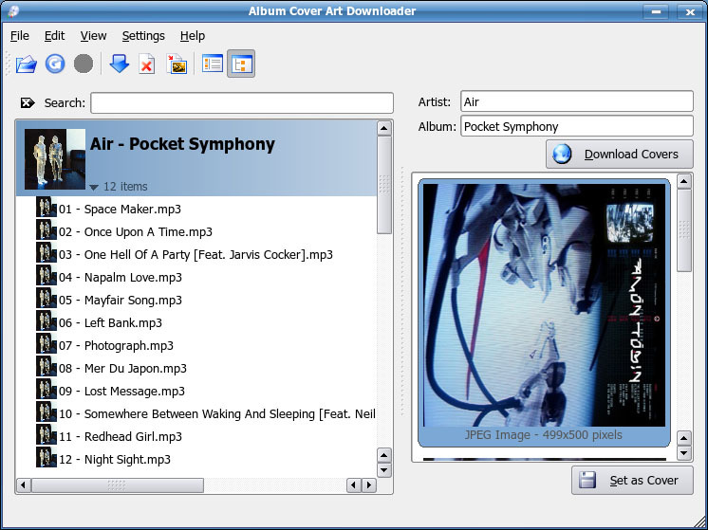Click the Air Pocket Symphony album thumbnail
The height and width of the screenshot is (530, 708).
pyautogui.click(x=55, y=159)
